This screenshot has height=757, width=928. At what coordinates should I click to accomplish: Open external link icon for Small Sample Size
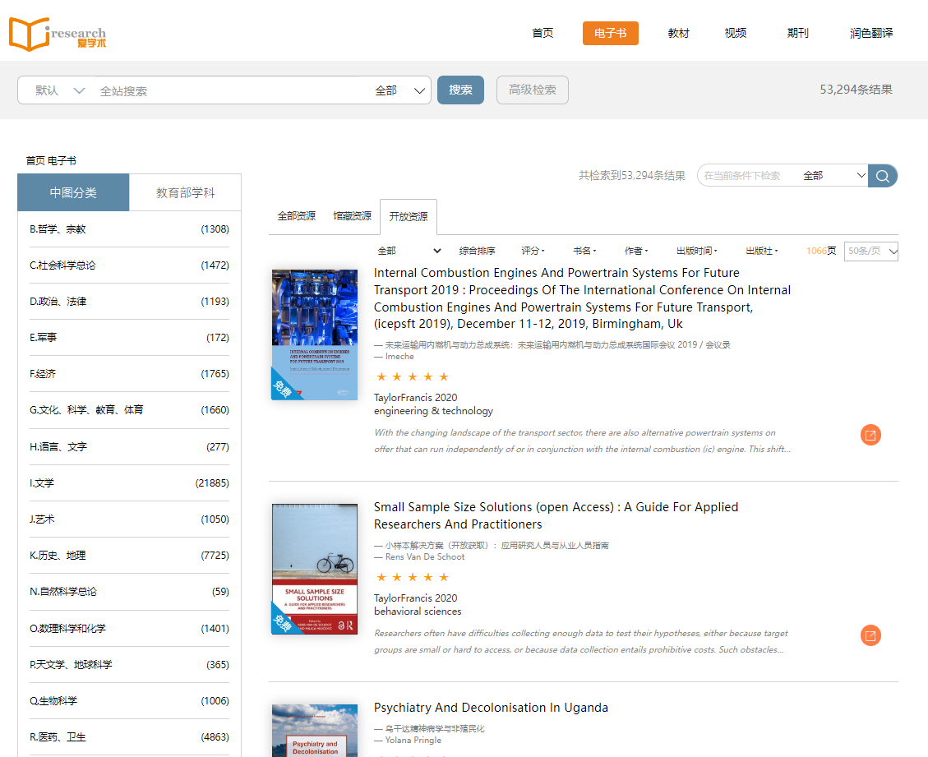[870, 635]
